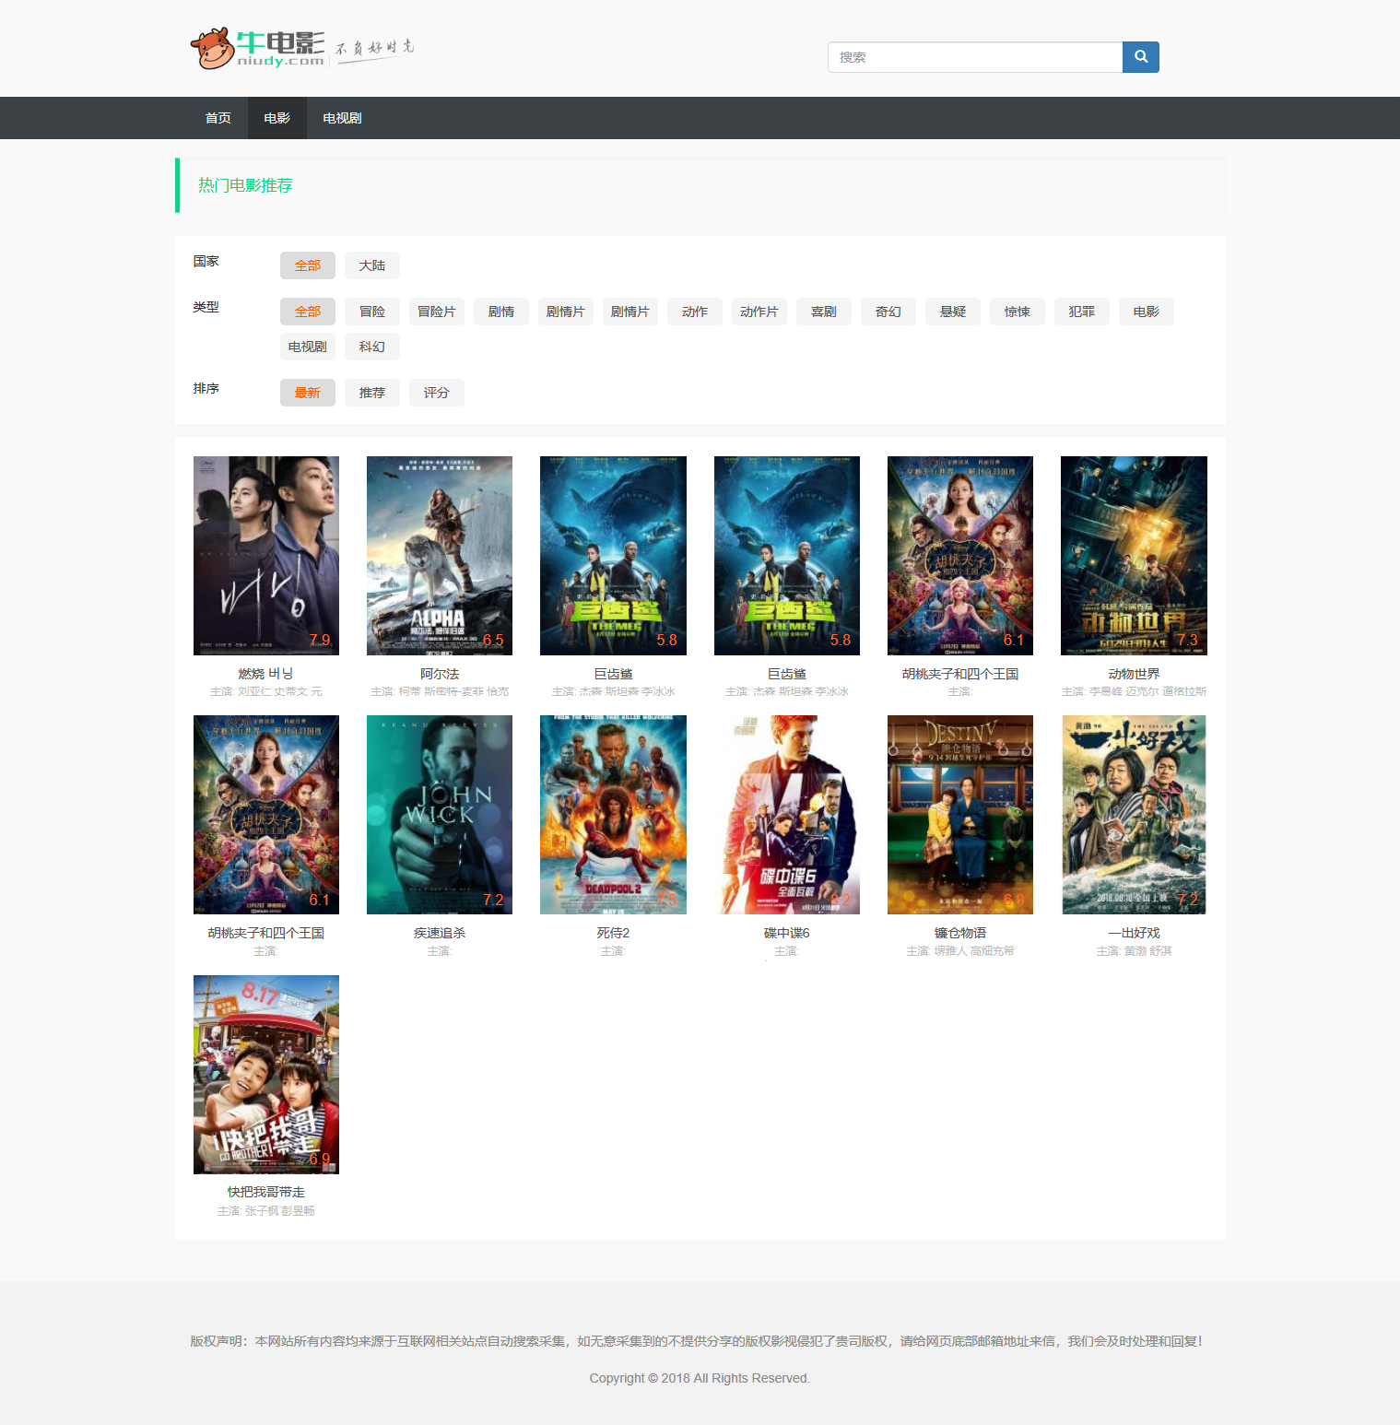Screen dimensions: 1400x1425
Task: Click the cast text 主演: 刘亚仁 史蒂文 元
Action: [266, 691]
